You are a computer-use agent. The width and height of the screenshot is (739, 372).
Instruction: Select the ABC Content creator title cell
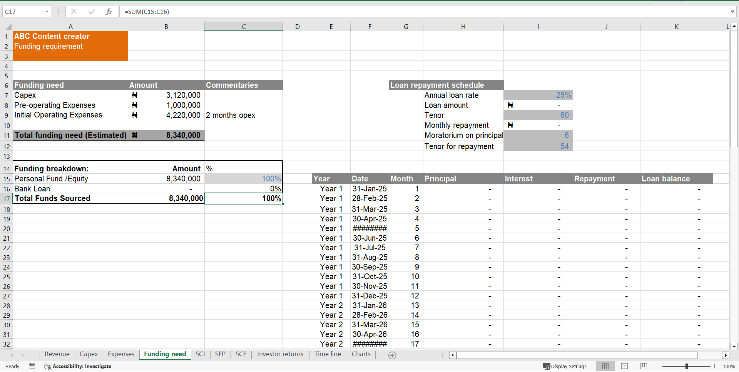(70, 36)
